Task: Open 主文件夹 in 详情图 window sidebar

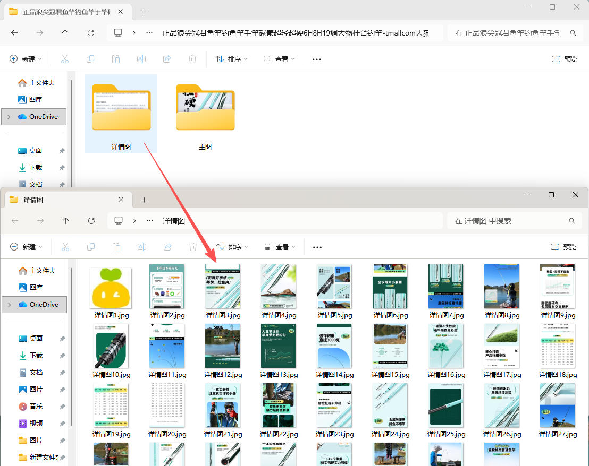Action: click(x=37, y=270)
